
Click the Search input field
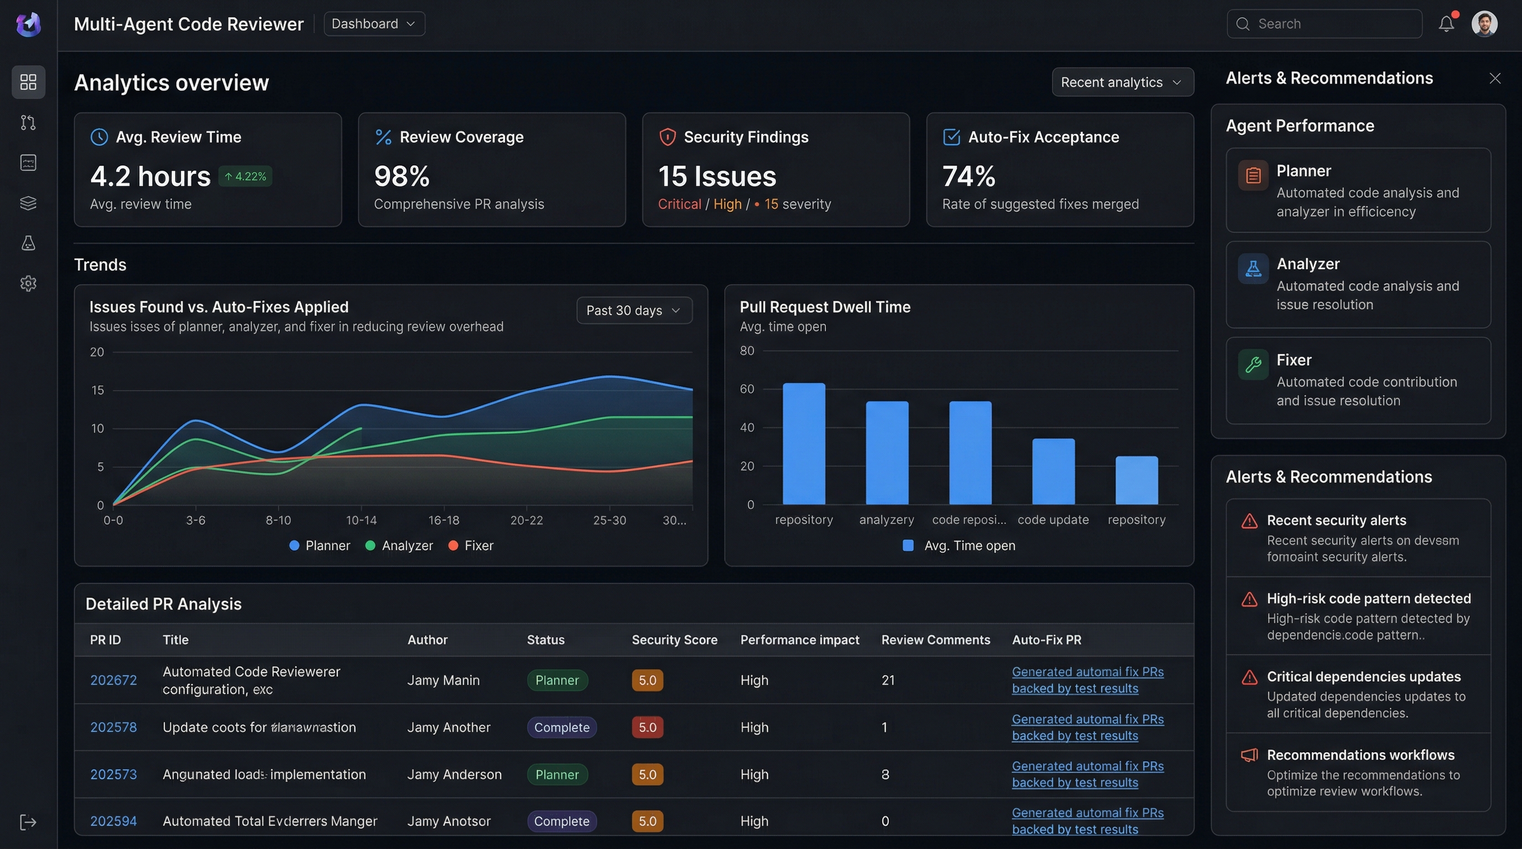click(x=1324, y=24)
